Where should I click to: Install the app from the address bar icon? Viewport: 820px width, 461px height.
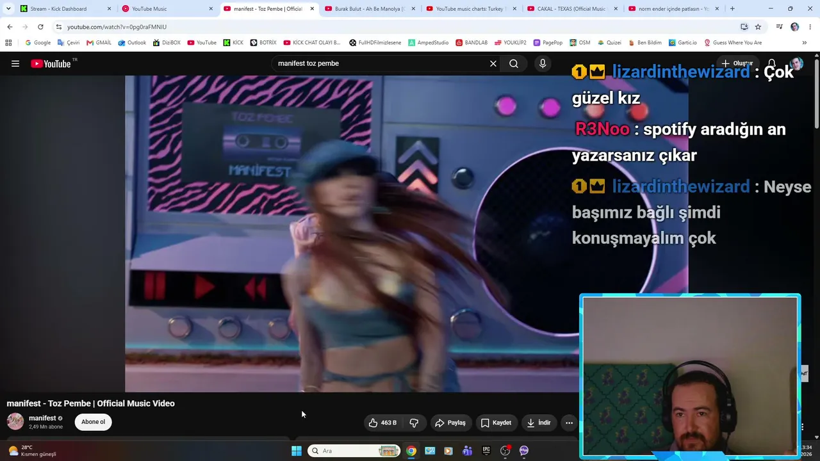tap(744, 27)
